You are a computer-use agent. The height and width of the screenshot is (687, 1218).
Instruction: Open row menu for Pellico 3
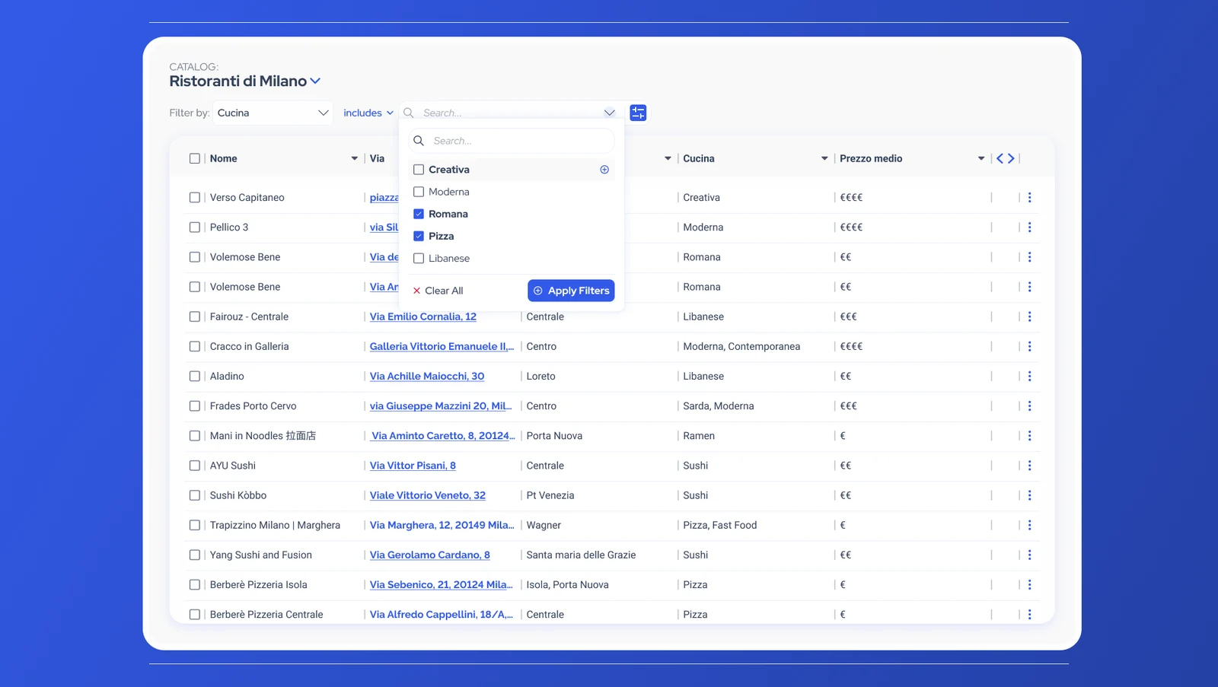(1029, 227)
